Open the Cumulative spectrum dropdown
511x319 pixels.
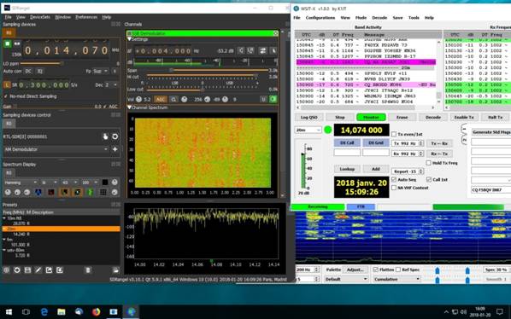396,279
